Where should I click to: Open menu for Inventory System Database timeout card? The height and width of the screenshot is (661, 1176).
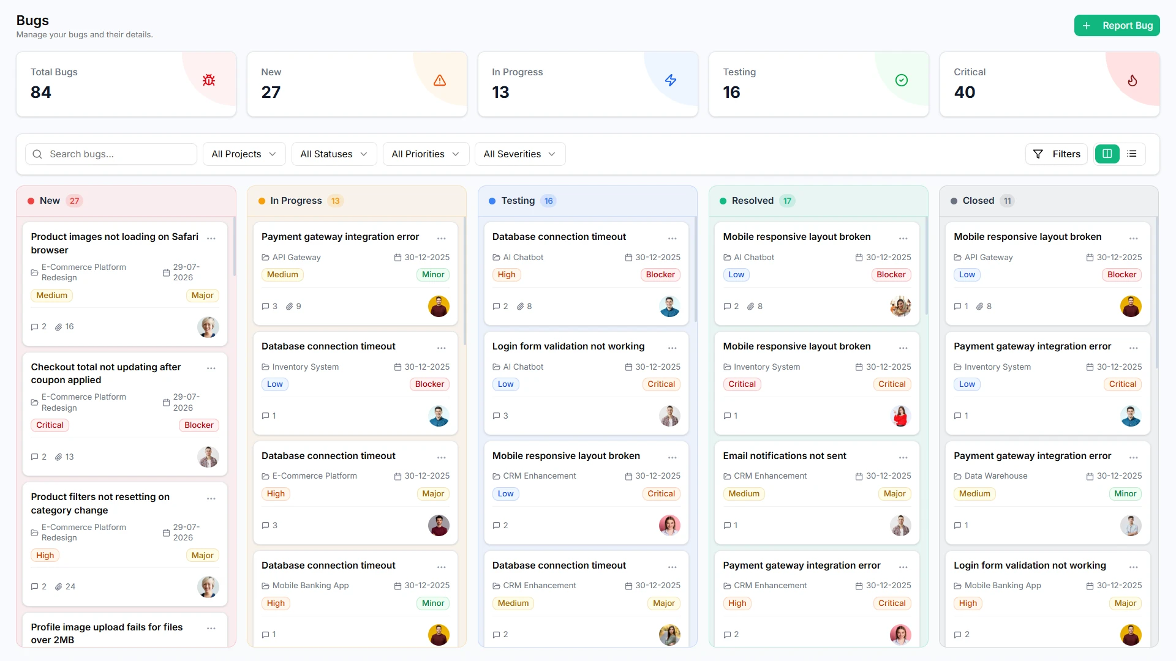pyautogui.click(x=442, y=348)
